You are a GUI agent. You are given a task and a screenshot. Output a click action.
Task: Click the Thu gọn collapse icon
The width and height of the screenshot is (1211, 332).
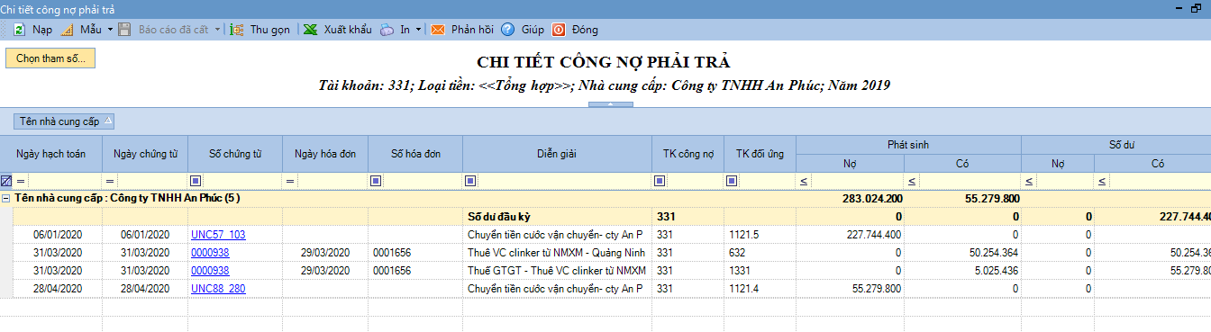237,30
